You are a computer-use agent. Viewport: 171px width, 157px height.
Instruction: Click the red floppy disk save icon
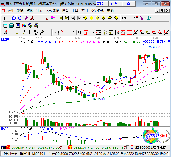tap(24, 25)
